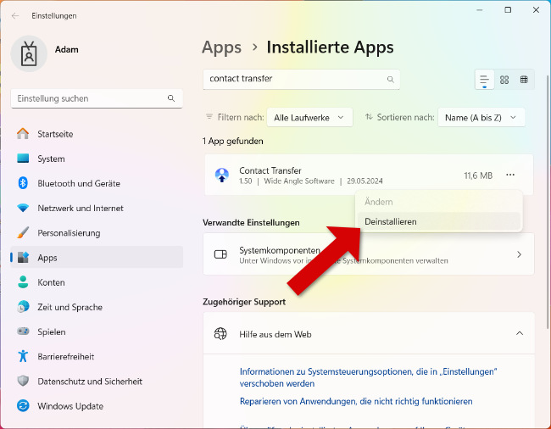Click the Personalisierung brush icon
This screenshot has height=429, width=551.
(x=23, y=232)
